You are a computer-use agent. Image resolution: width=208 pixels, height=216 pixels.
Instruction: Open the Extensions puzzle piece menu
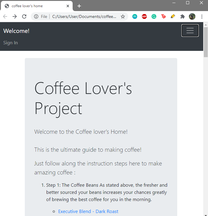[x=183, y=16]
